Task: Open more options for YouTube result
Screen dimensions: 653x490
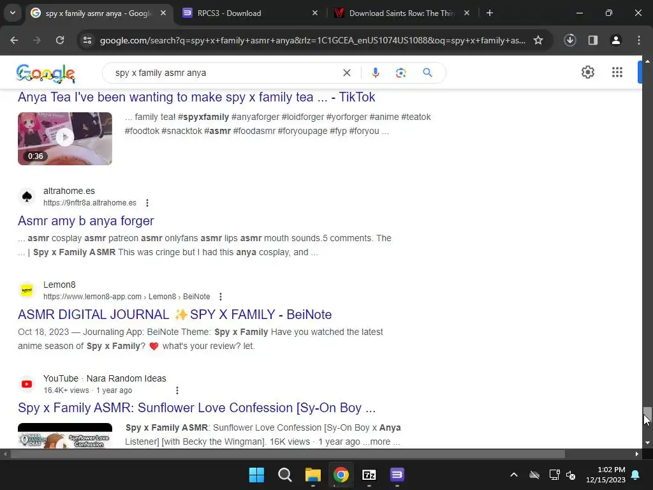Action: 177,390
